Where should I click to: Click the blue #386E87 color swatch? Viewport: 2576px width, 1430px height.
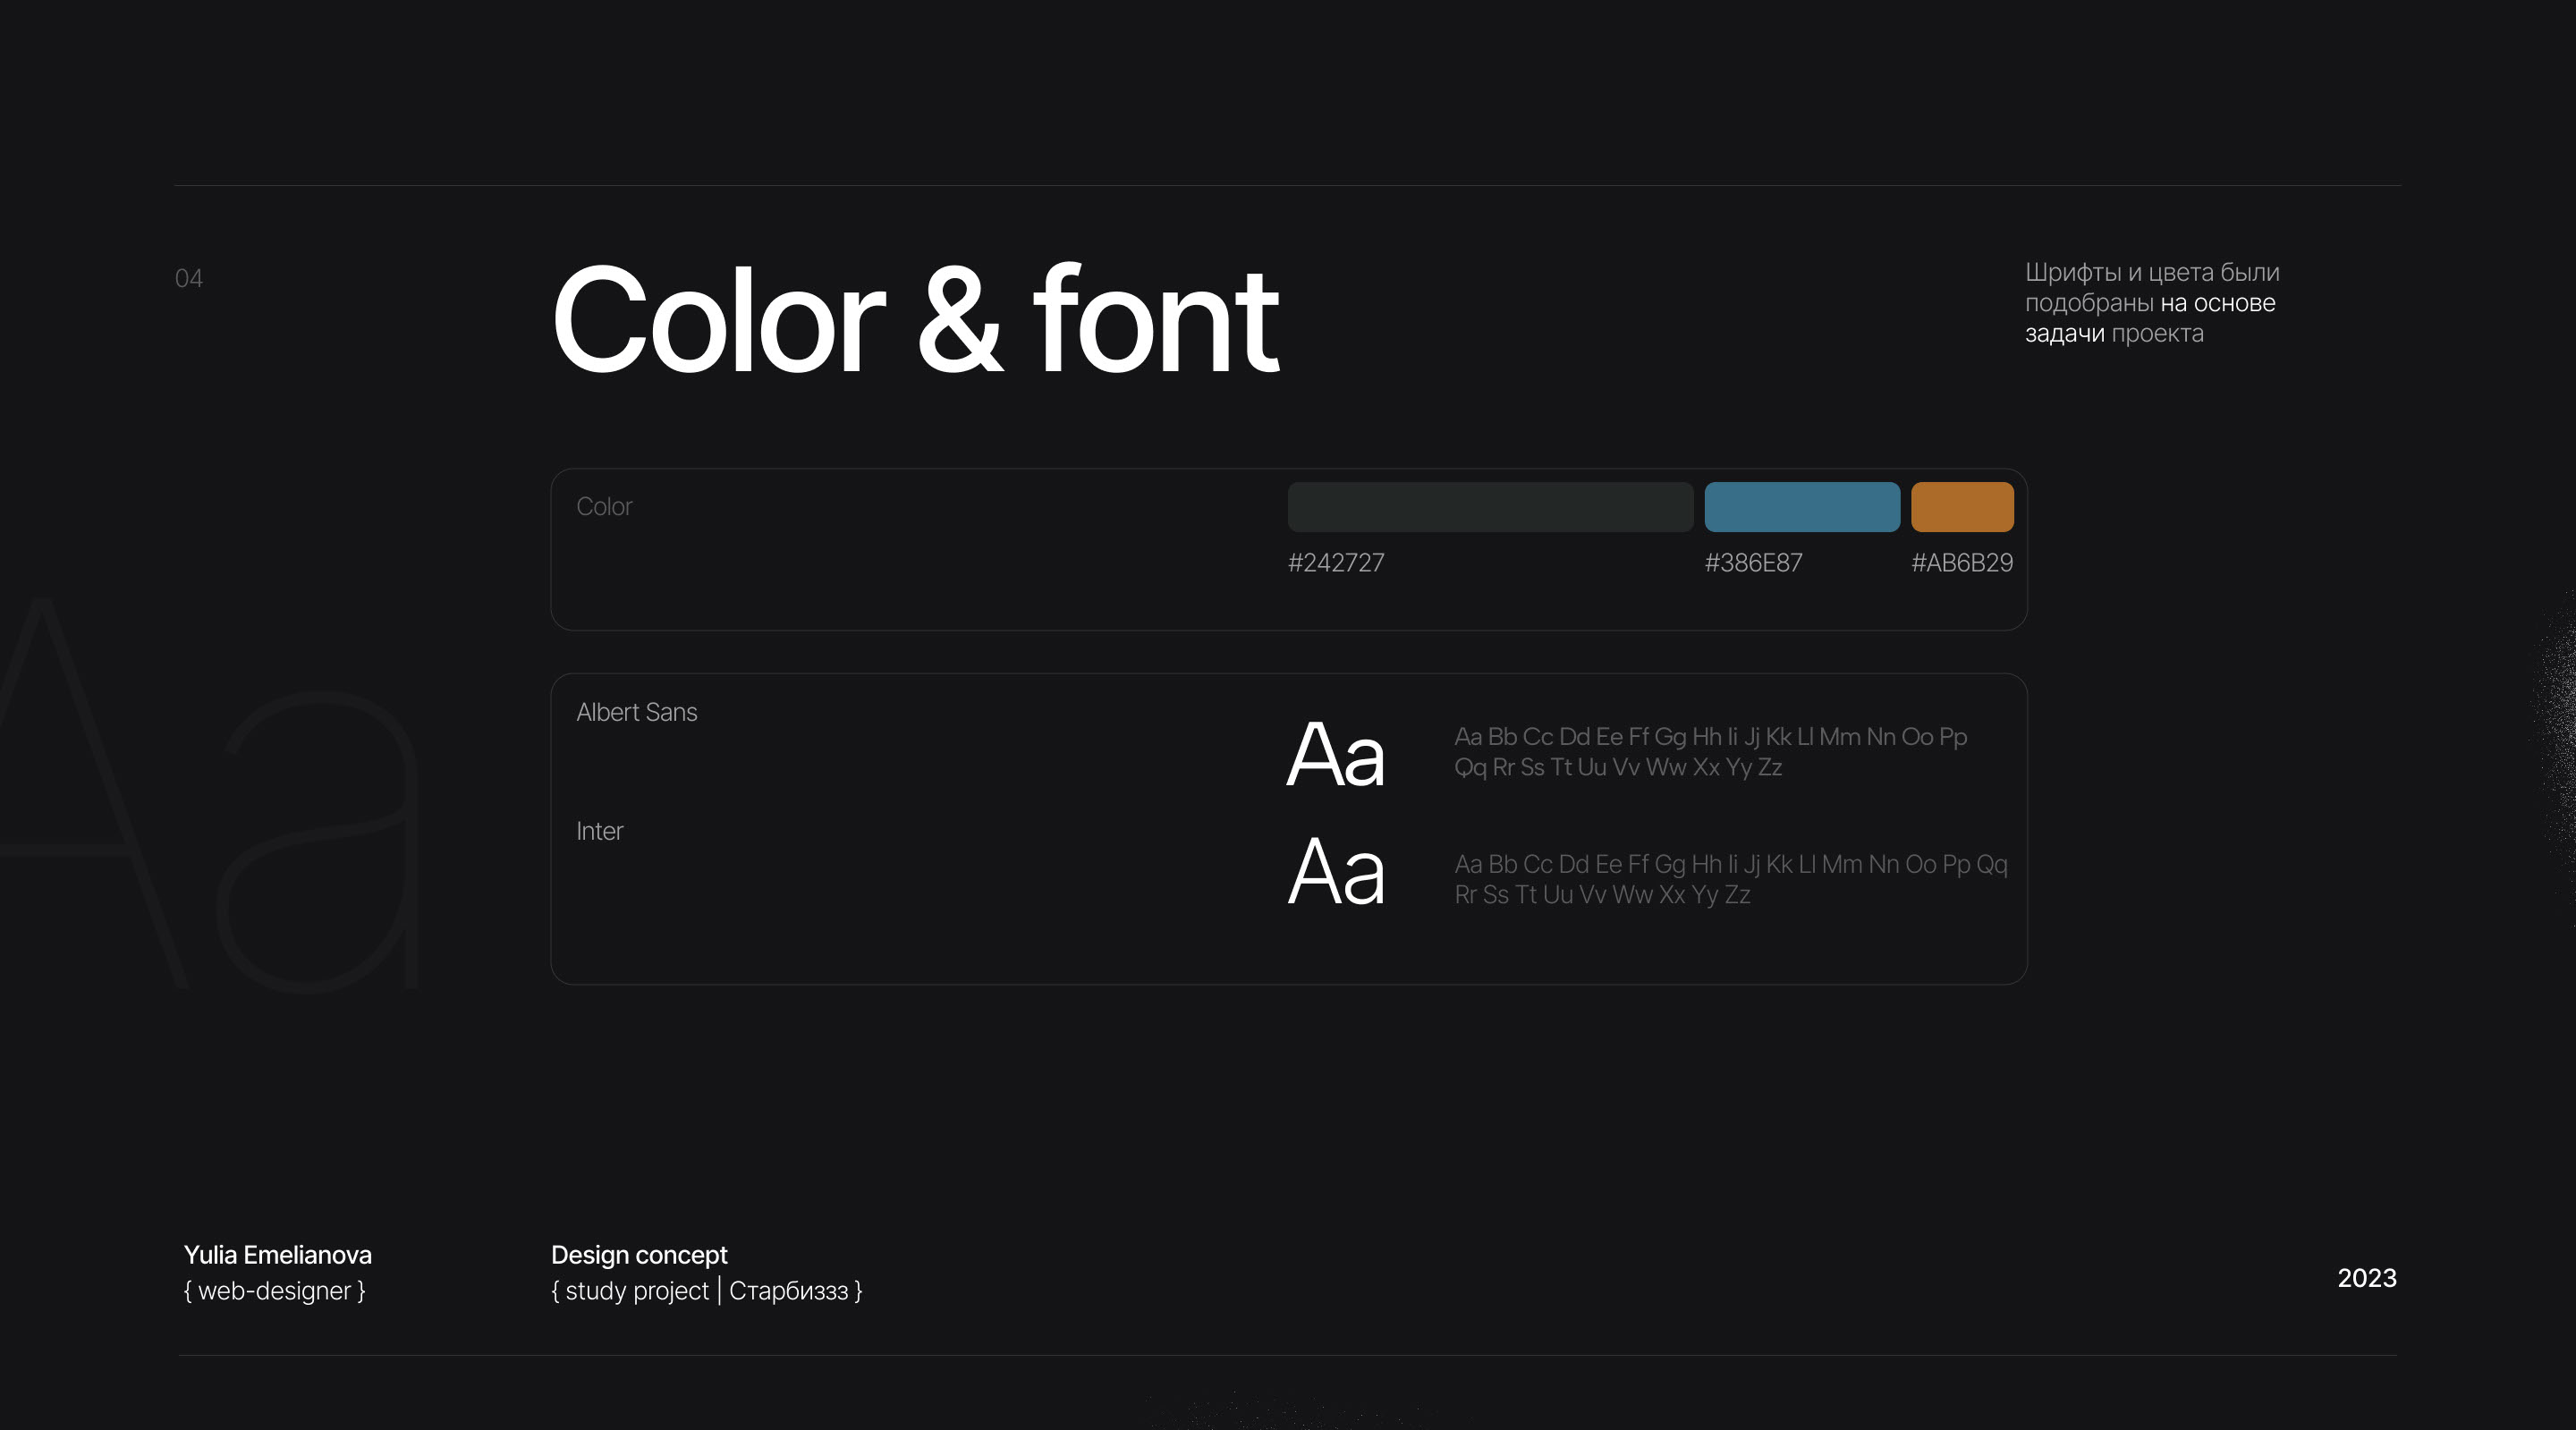click(x=1802, y=507)
